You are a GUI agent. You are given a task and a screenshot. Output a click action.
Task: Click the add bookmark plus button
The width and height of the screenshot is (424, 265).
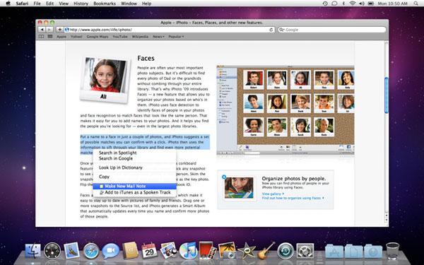click(59, 30)
